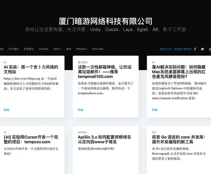The width and height of the screenshot is (211, 174).
Task: Click author 阿斌 on the tempmail100 card
Action: [x=81, y=110]
